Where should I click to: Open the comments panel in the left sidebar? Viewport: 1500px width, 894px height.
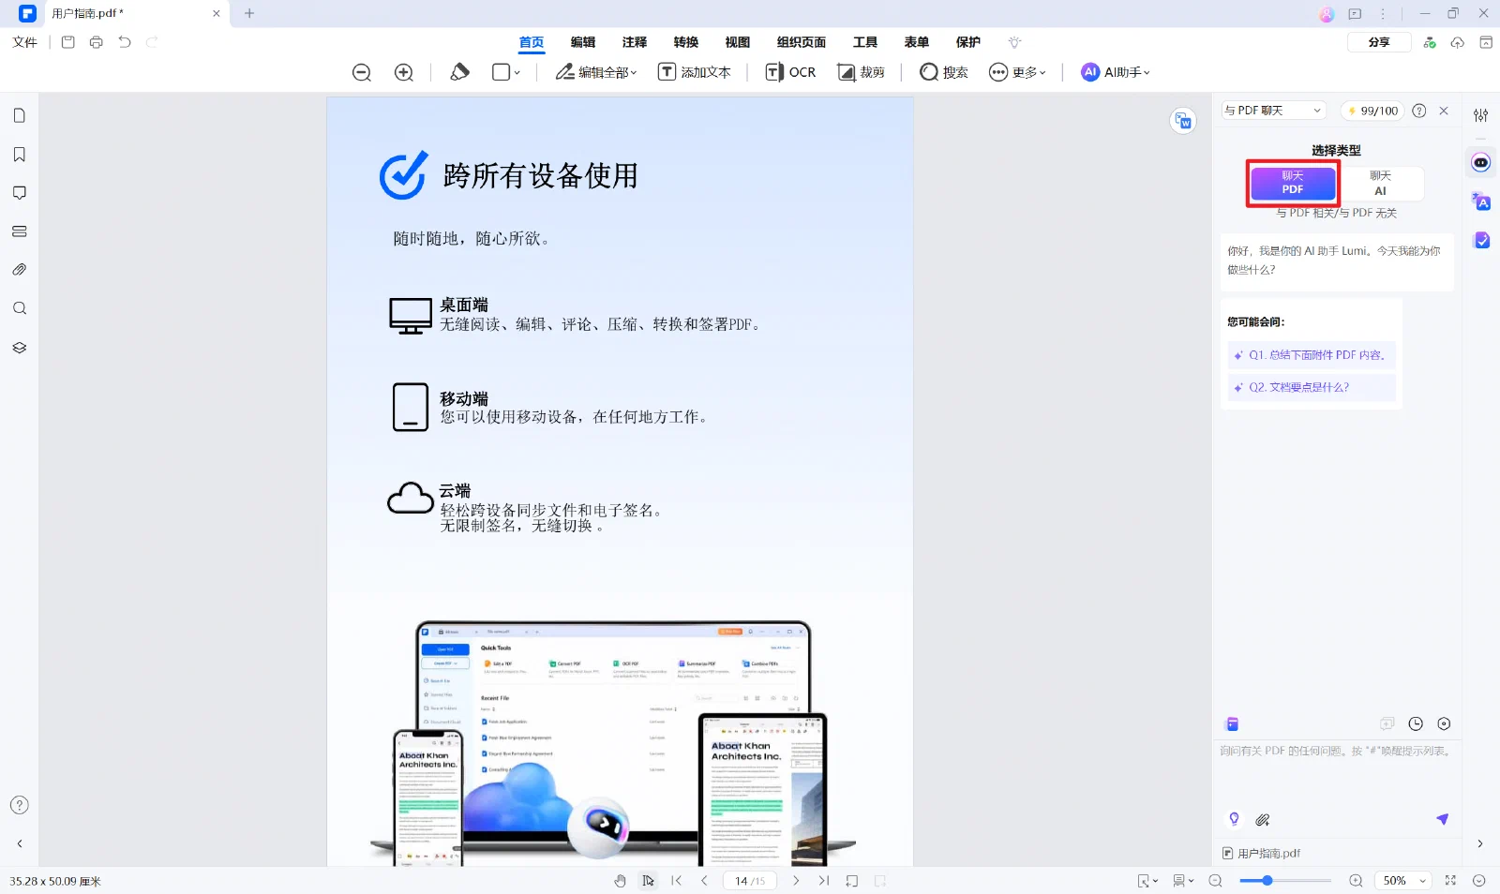coord(19,193)
